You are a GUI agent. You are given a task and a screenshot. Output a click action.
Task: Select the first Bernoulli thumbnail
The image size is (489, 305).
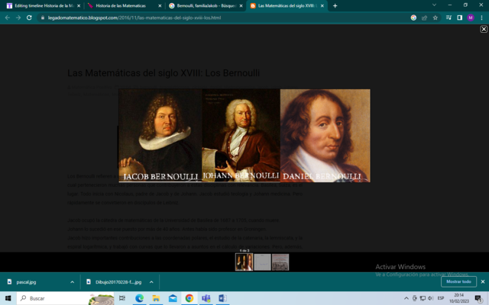coord(244,262)
